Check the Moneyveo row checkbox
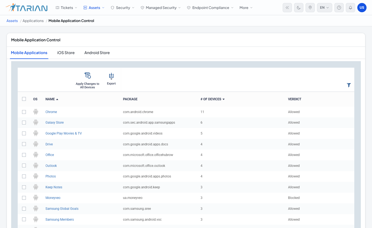The height and width of the screenshot is (228, 372). click(x=24, y=198)
